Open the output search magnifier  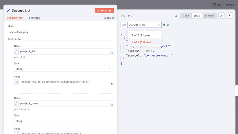[176, 16]
